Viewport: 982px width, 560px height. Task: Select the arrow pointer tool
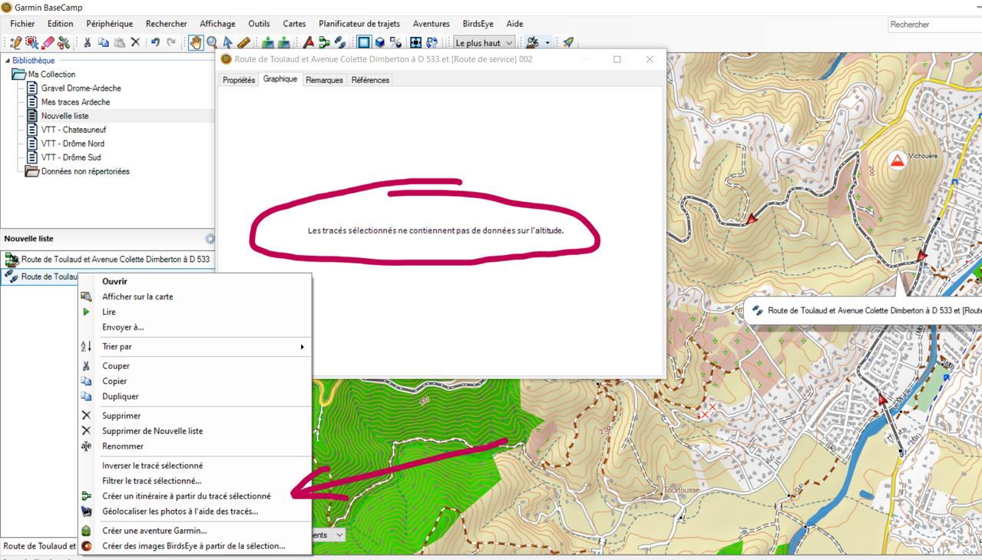[228, 43]
